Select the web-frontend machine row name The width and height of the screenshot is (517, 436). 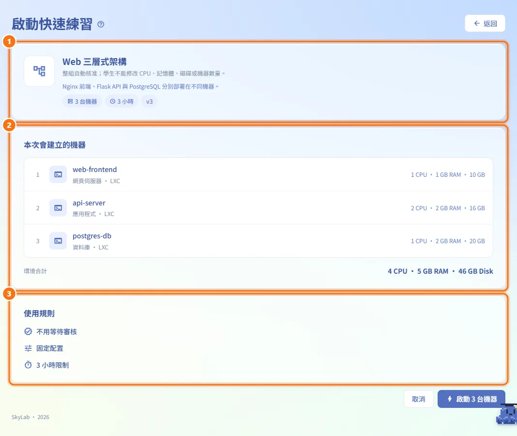click(94, 170)
